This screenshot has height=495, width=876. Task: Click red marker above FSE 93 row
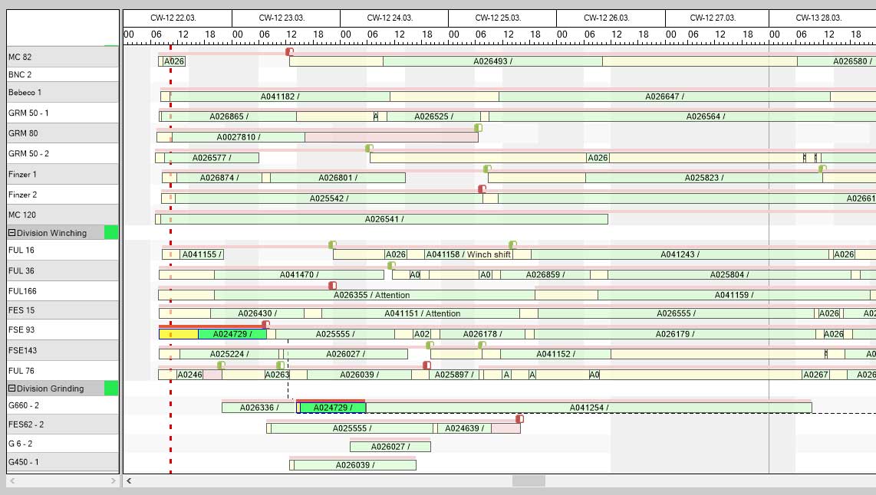pos(265,324)
